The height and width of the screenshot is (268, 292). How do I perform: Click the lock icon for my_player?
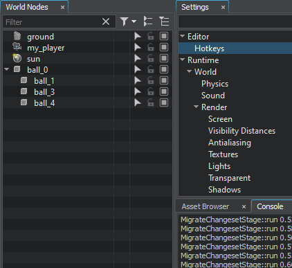pyautogui.click(x=151, y=47)
